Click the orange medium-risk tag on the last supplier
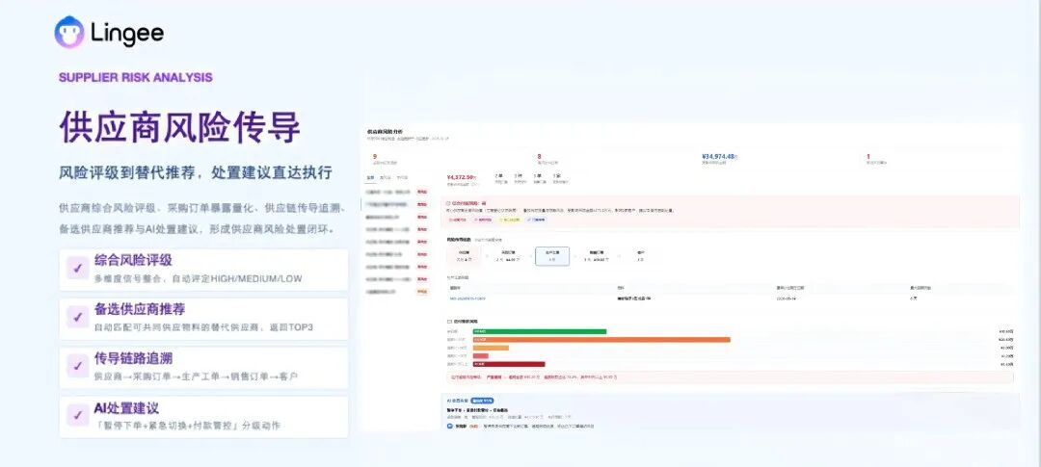The height and width of the screenshot is (467, 1041). 422,292
